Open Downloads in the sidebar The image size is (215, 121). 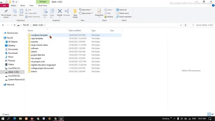pos(13,53)
